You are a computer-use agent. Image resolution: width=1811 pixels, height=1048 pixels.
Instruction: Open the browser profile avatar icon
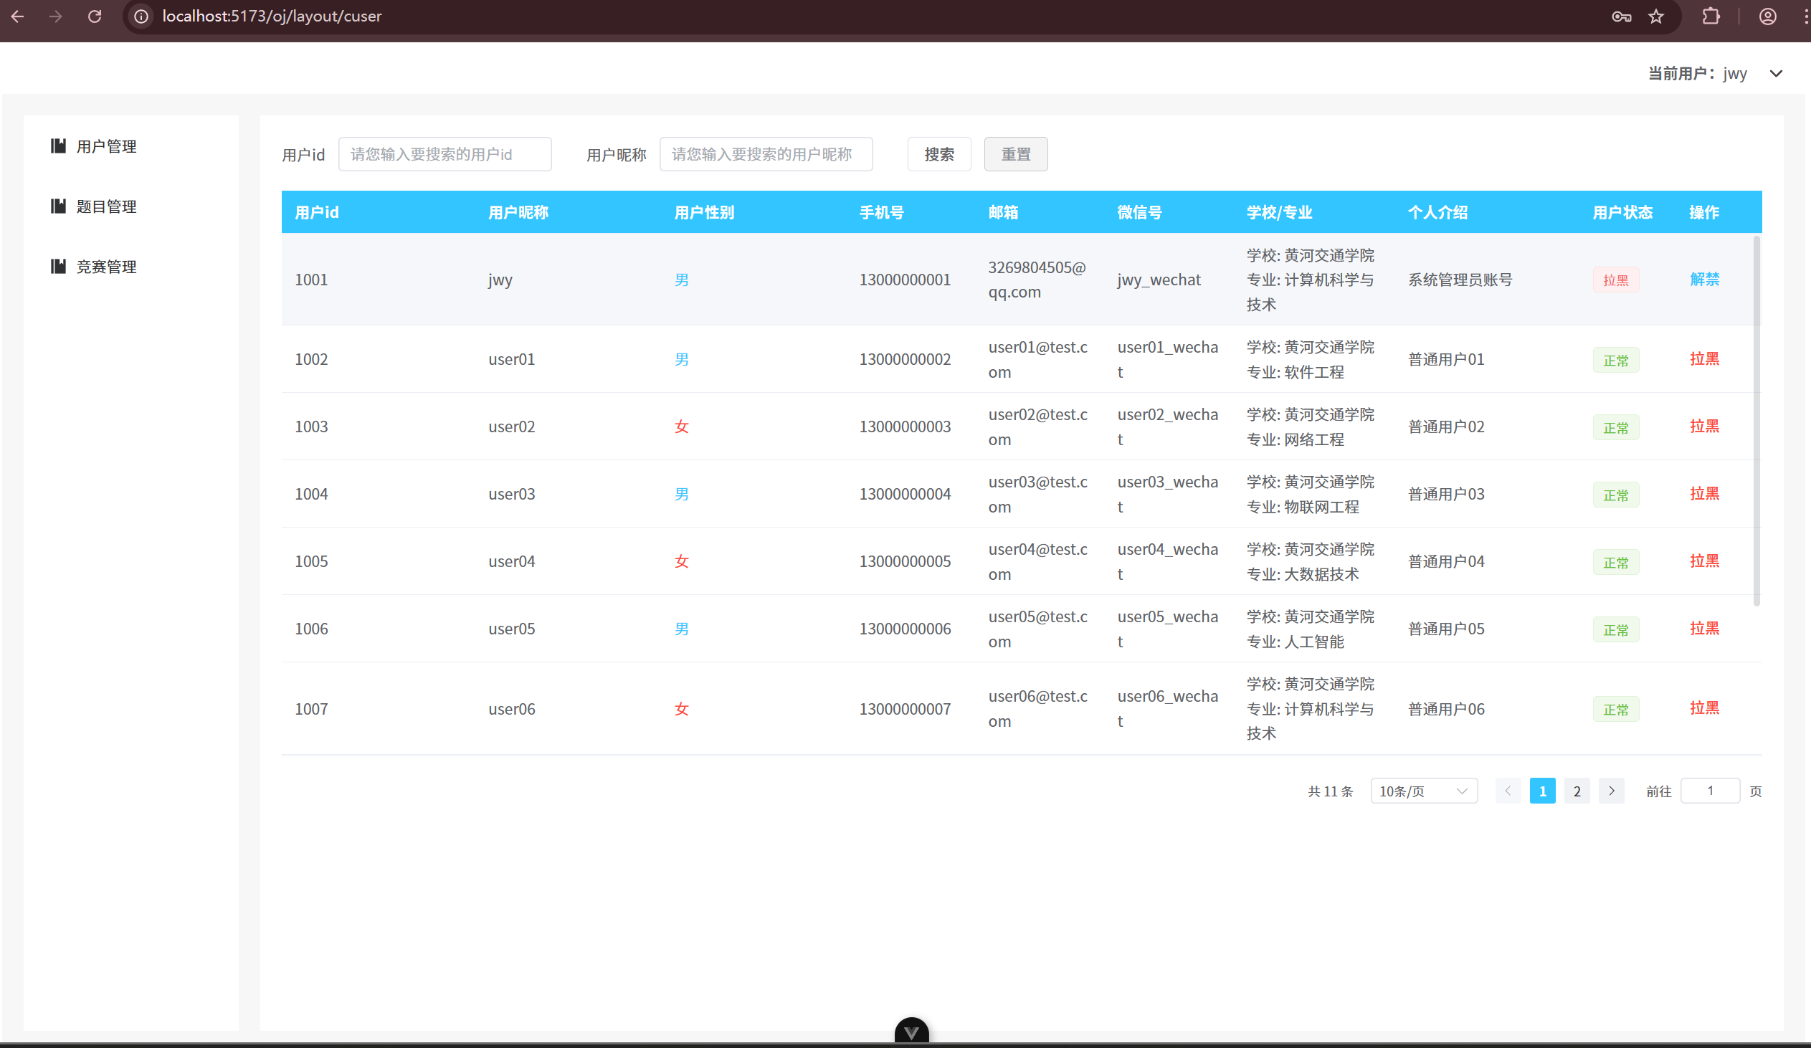point(1767,16)
